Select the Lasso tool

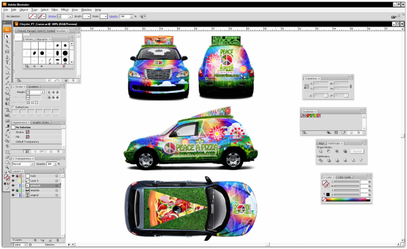[x=7, y=52]
